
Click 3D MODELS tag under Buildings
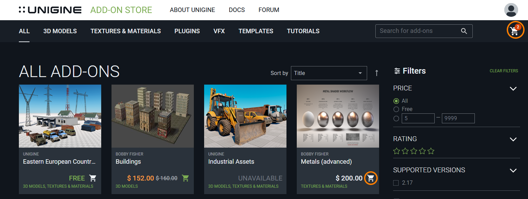point(127,186)
